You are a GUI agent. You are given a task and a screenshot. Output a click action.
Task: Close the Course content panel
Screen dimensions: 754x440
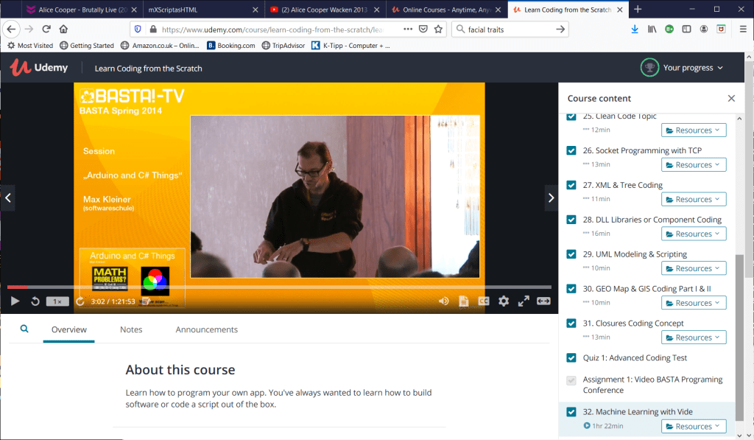tap(731, 98)
